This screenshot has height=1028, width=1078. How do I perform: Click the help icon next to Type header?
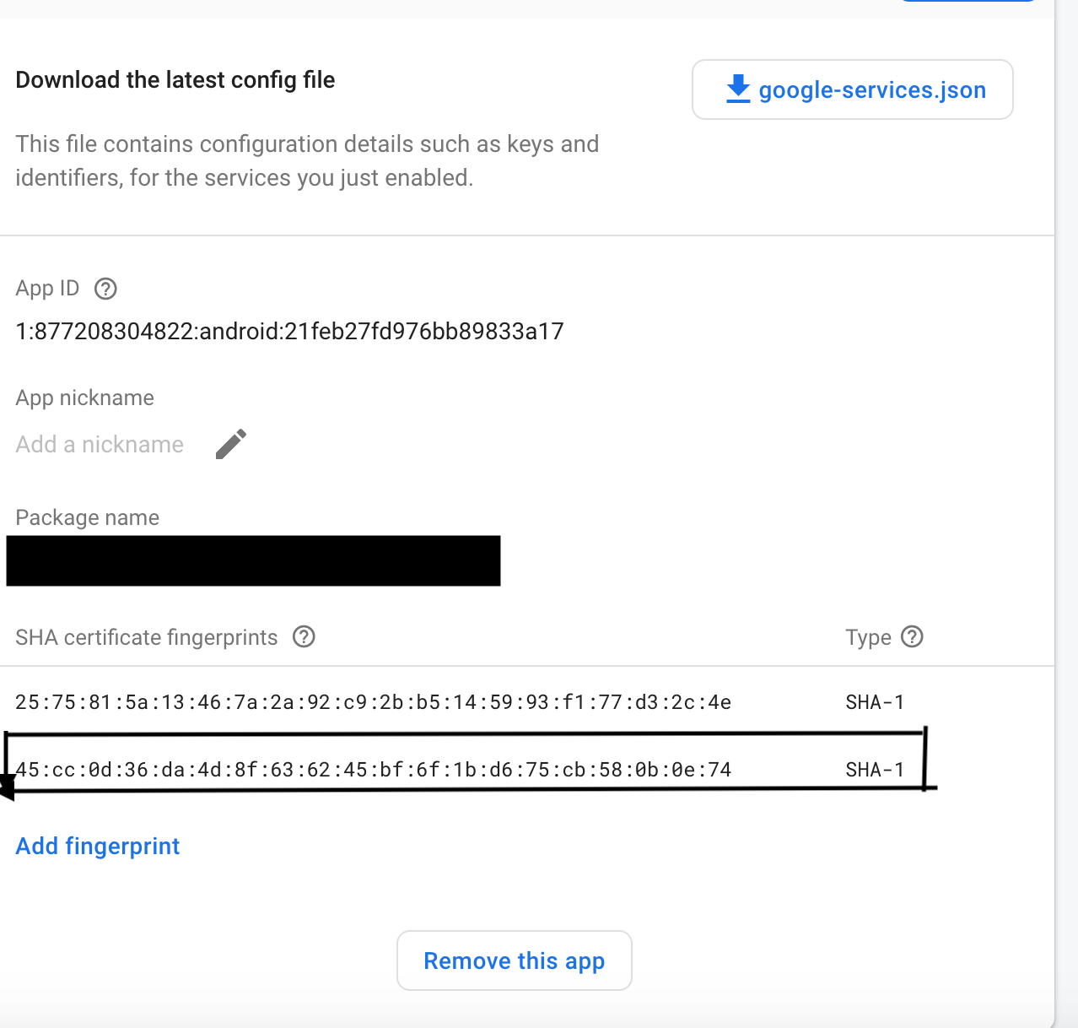pyautogui.click(x=912, y=637)
